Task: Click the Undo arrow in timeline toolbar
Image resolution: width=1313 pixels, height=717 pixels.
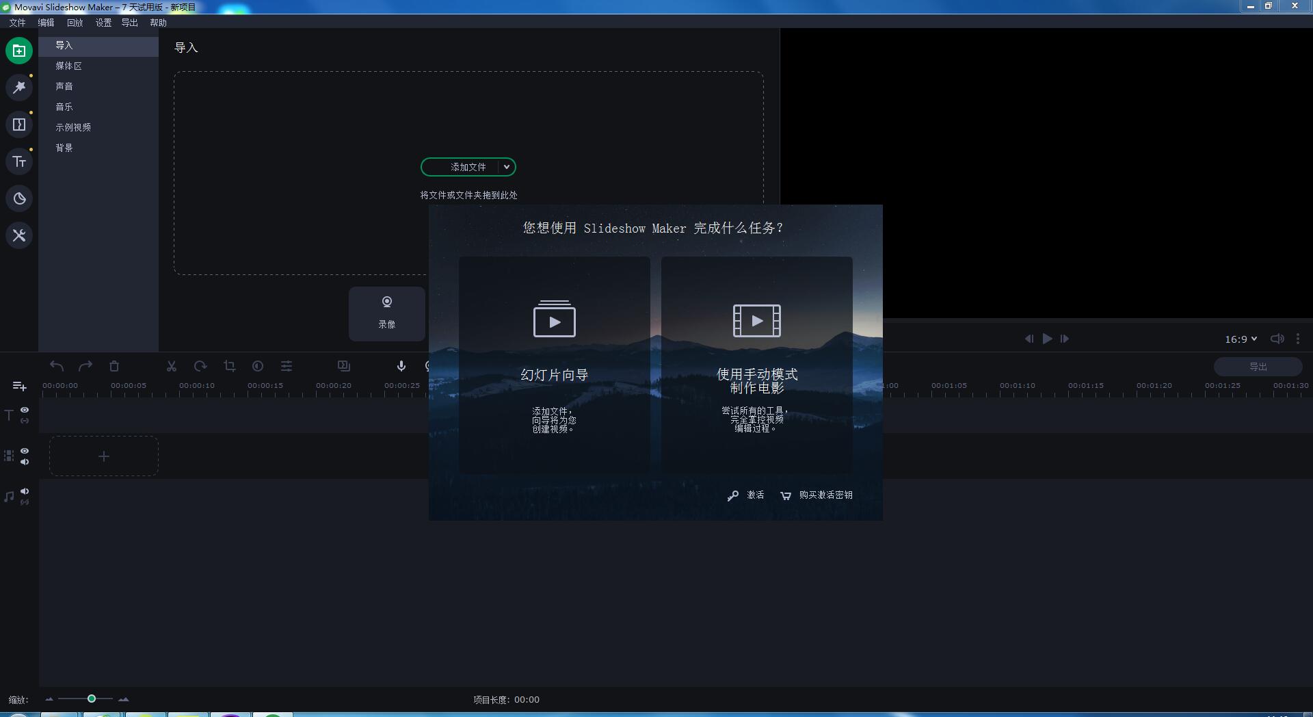Action: point(57,366)
